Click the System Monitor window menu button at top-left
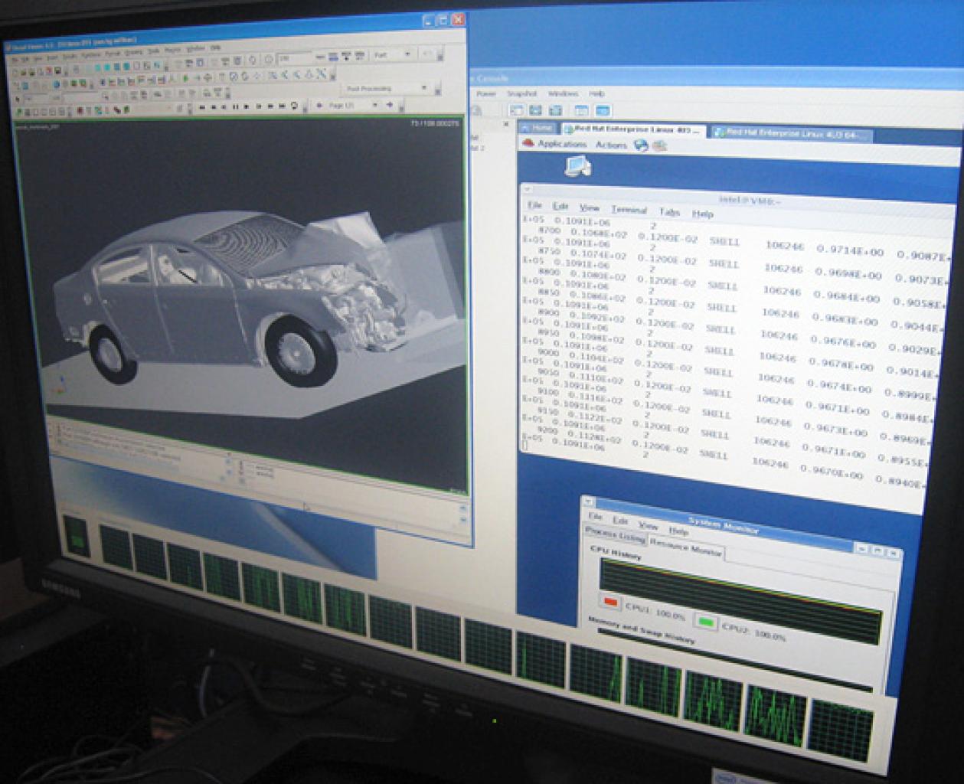This screenshot has width=964, height=784. tap(588, 501)
